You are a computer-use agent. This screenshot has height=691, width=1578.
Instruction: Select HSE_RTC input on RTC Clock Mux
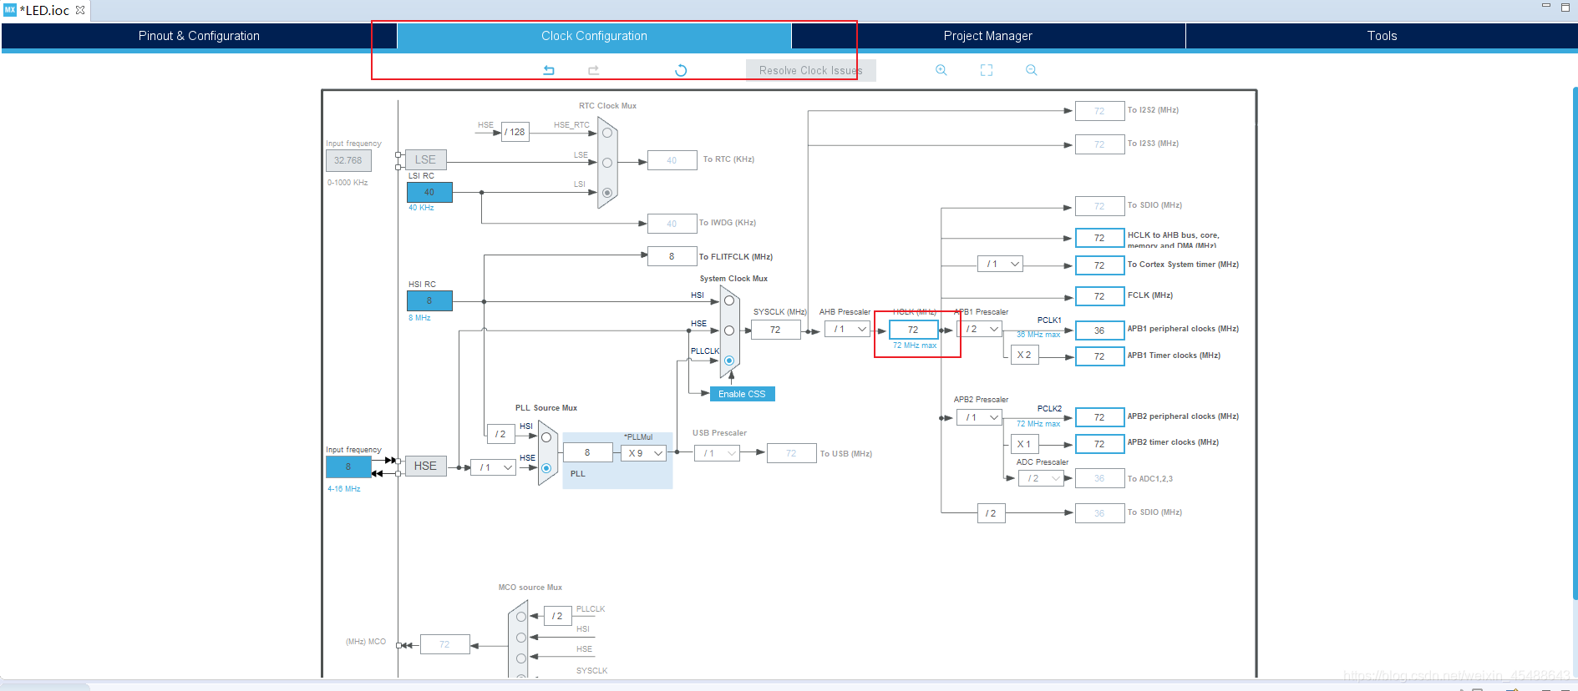click(x=607, y=133)
